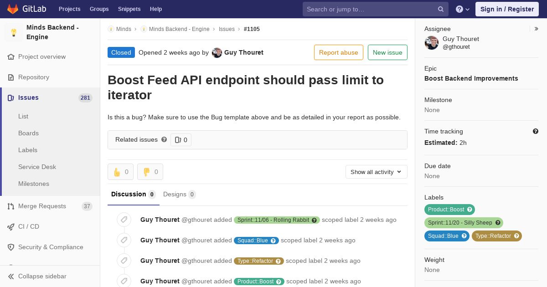Click the author avatar next to Guy Thouret
The height and width of the screenshot is (287, 547).
217,53
